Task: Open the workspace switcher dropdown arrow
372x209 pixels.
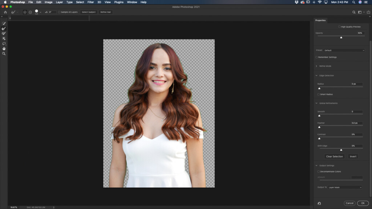Action: [x=364, y=12]
